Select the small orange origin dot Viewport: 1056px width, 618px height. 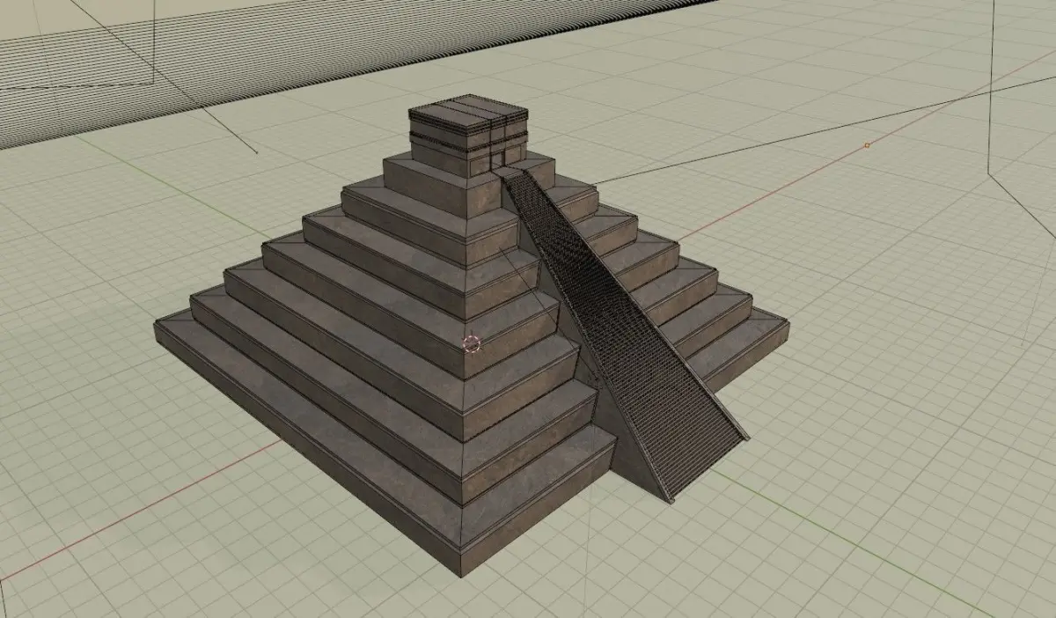pos(867,145)
